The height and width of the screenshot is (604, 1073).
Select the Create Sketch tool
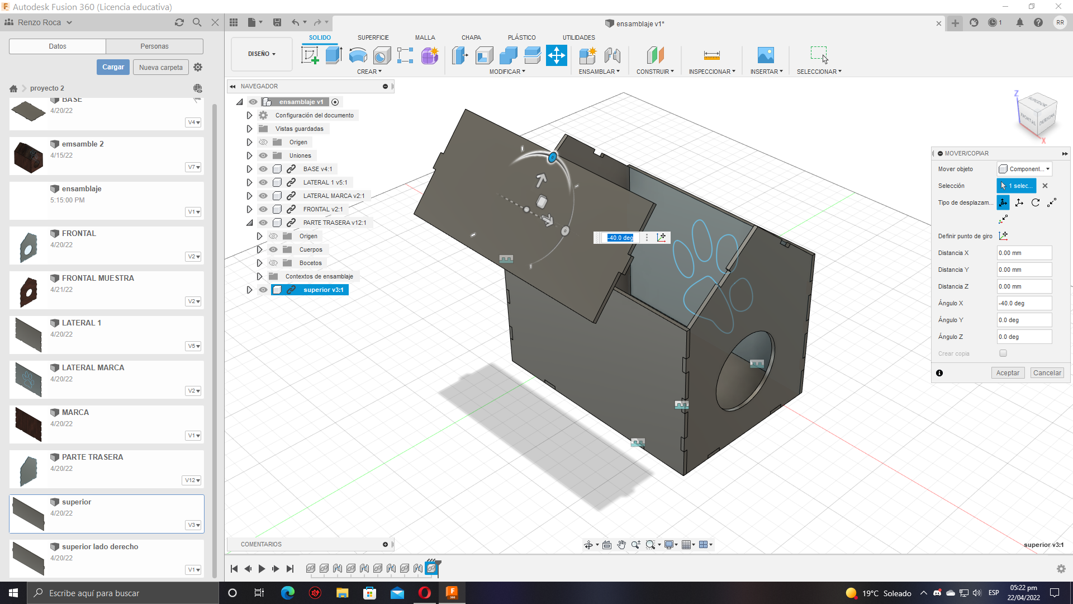(310, 55)
